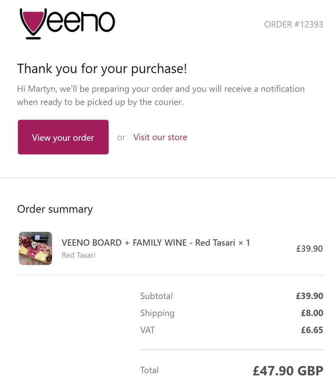Click the subtotal amount £39.90
The height and width of the screenshot is (392, 336).
309,296
